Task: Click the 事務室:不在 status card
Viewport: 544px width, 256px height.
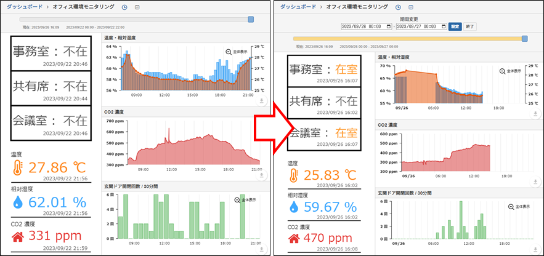Action: pos(51,53)
